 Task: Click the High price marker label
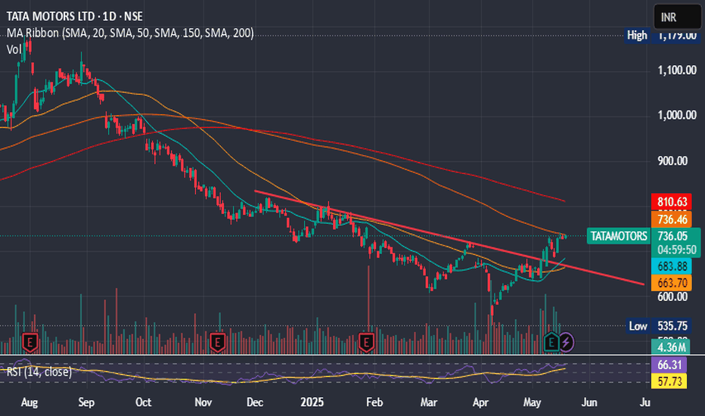(x=637, y=36)
